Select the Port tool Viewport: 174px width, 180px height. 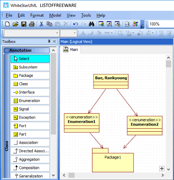(x=30, y=126)
